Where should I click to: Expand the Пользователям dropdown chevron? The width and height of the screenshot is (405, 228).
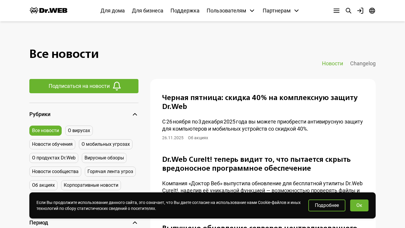[x=252, y=11]
